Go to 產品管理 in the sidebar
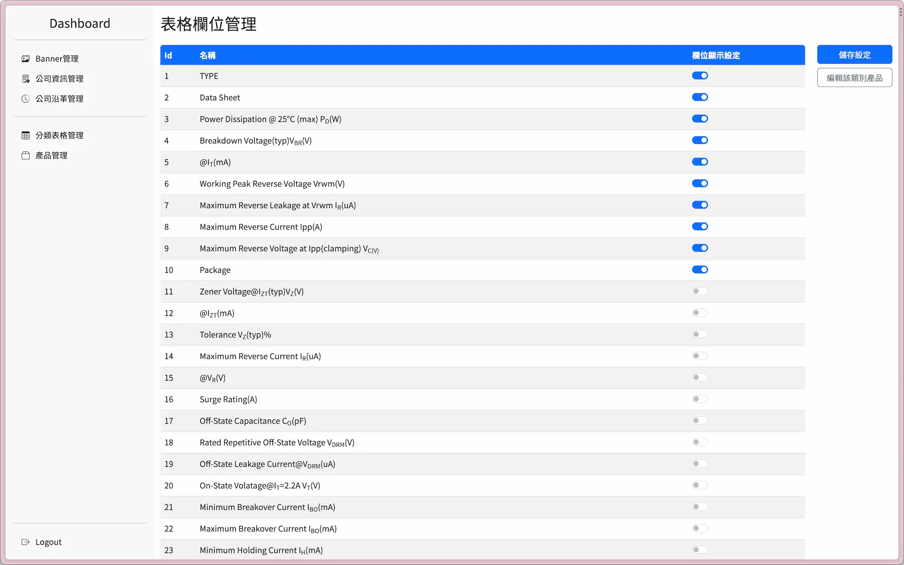The height and width of the screenshot is (565, 904). pyautogui.click(x=51, y=155)
